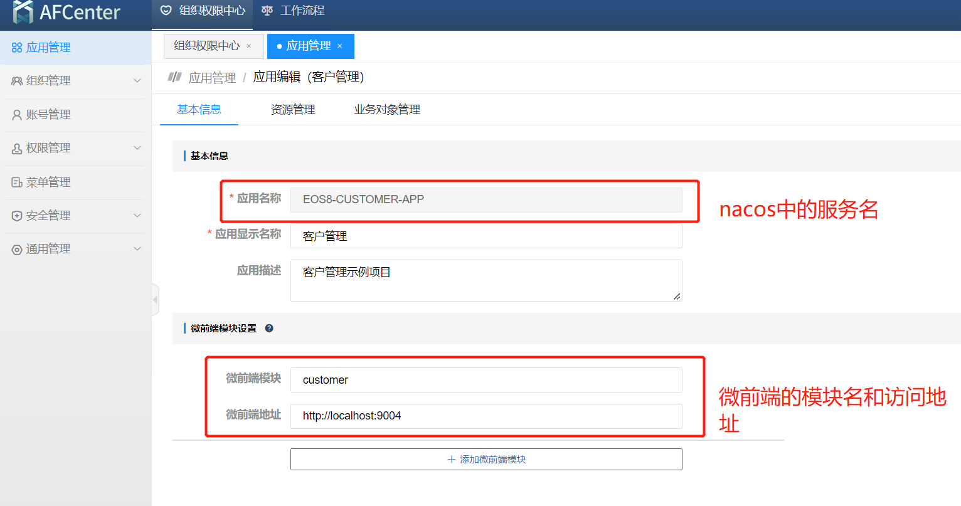The image size is (961, 506).
Task: Go to 应用管理 breadcrumb link
Action: (x=212, y=78)
